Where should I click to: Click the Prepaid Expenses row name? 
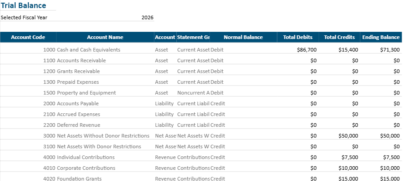tap(78, 82)
